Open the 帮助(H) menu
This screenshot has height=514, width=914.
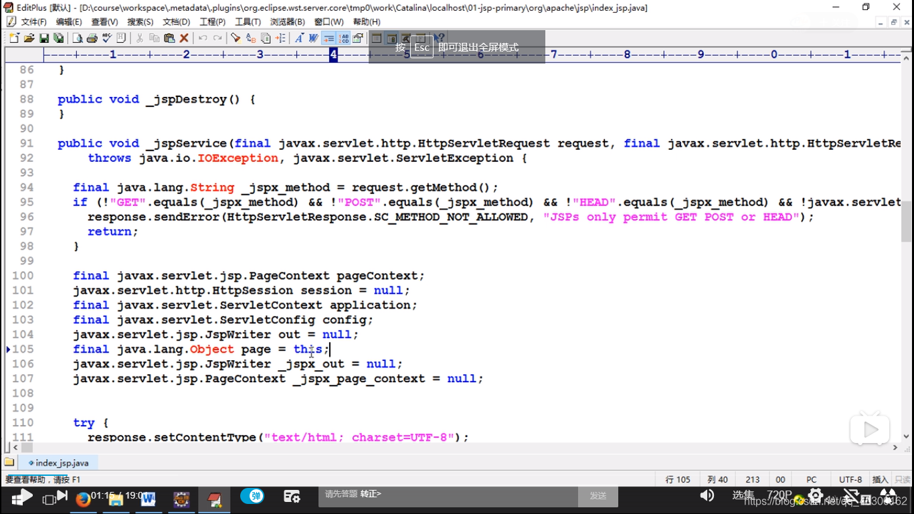point(367,22)
